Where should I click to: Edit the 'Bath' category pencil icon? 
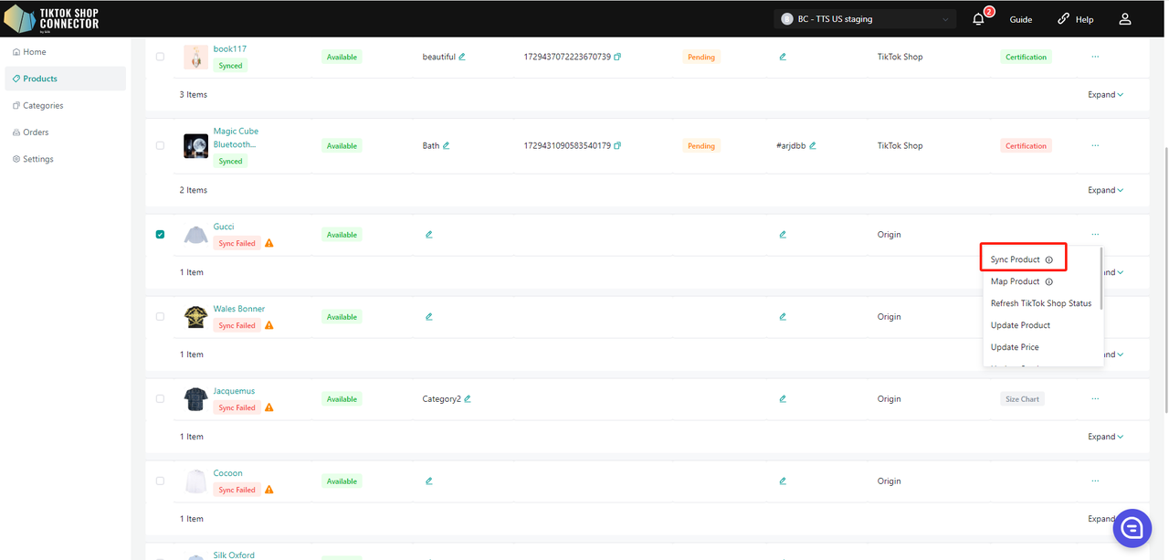click(x=447, y=146)
